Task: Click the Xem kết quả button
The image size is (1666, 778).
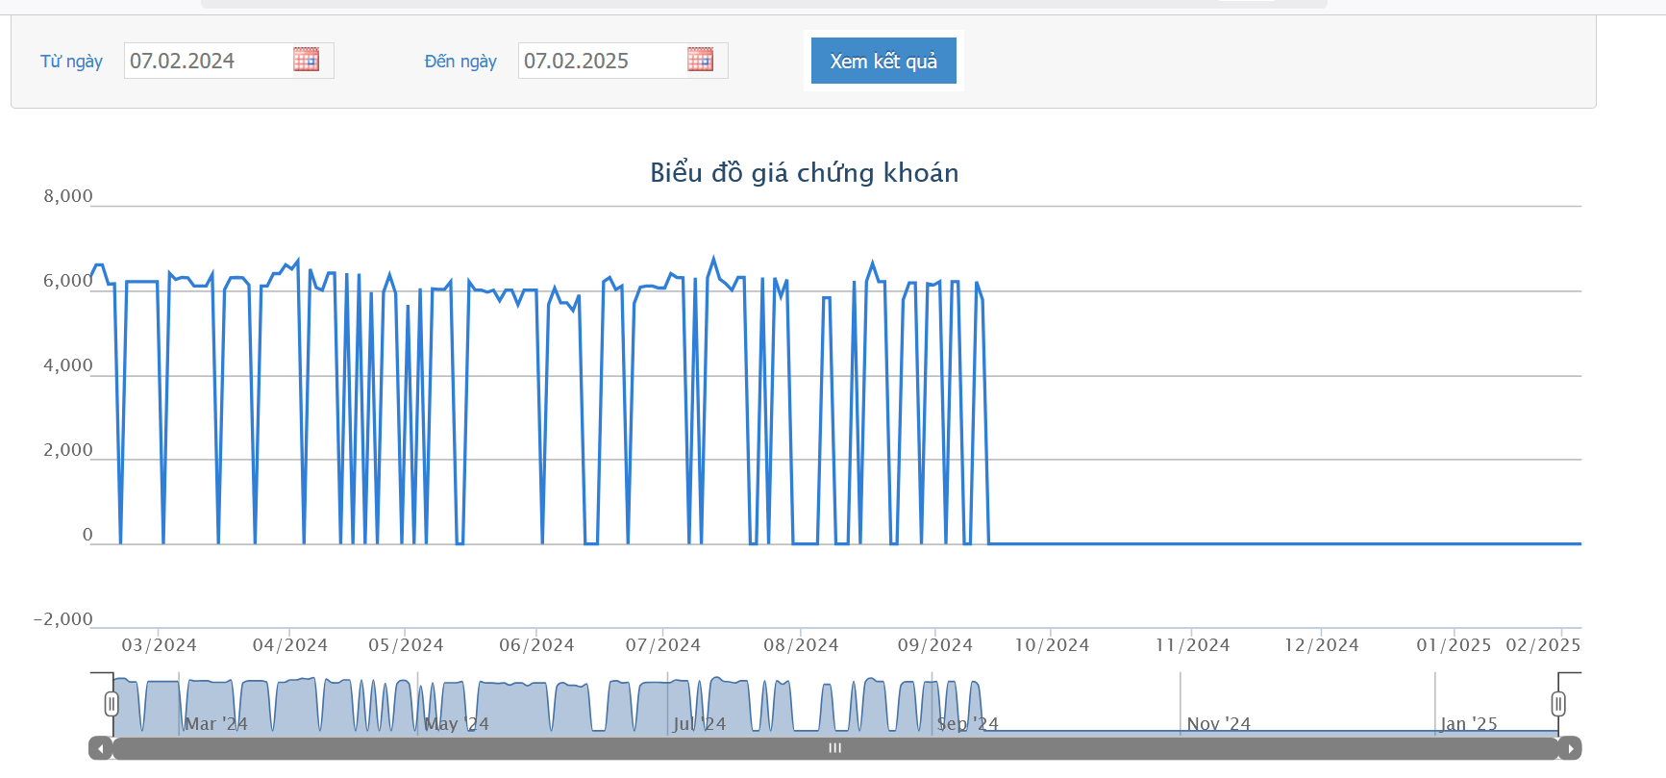Action: coord(883,61)
